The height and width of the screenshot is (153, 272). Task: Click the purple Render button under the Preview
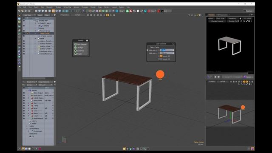point(248,77)
